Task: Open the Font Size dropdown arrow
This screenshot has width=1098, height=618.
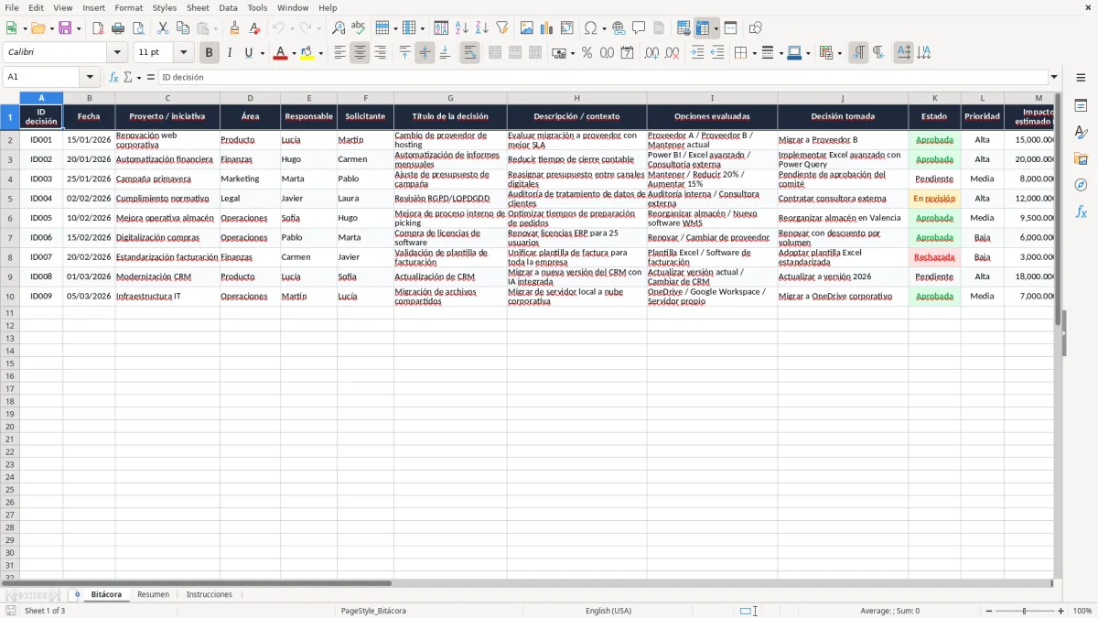Action: (183, 53)
